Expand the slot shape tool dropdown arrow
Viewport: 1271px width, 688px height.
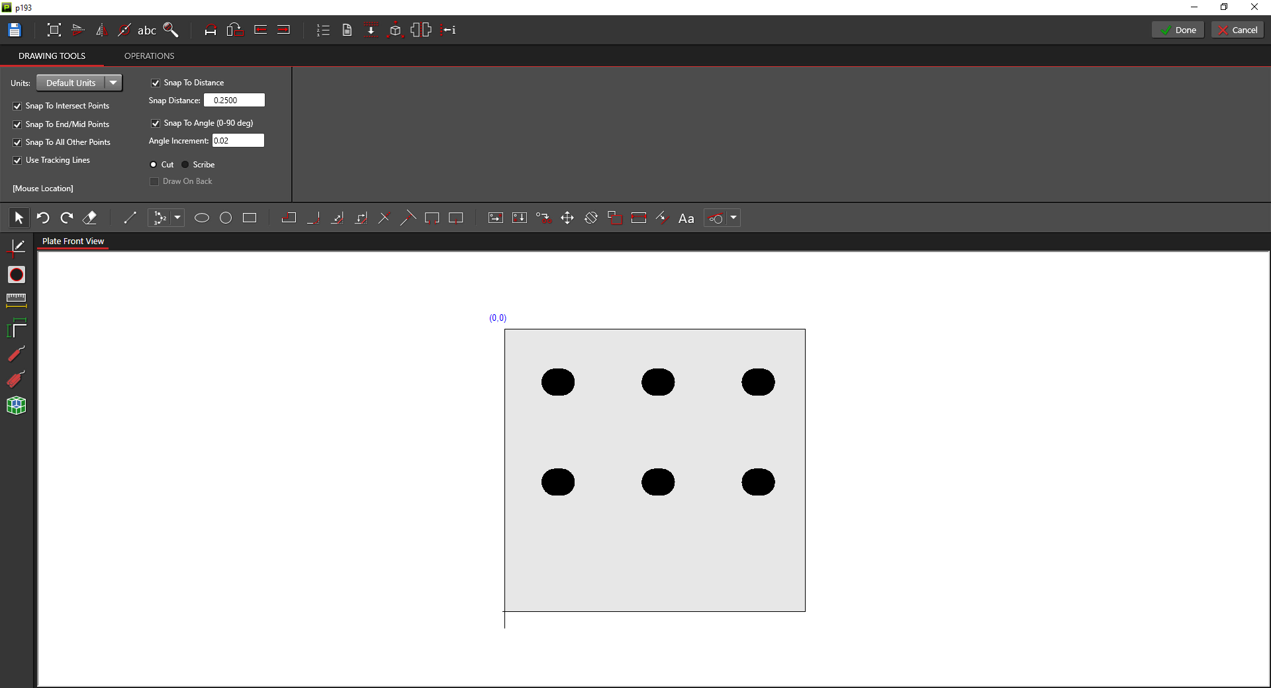733,218
